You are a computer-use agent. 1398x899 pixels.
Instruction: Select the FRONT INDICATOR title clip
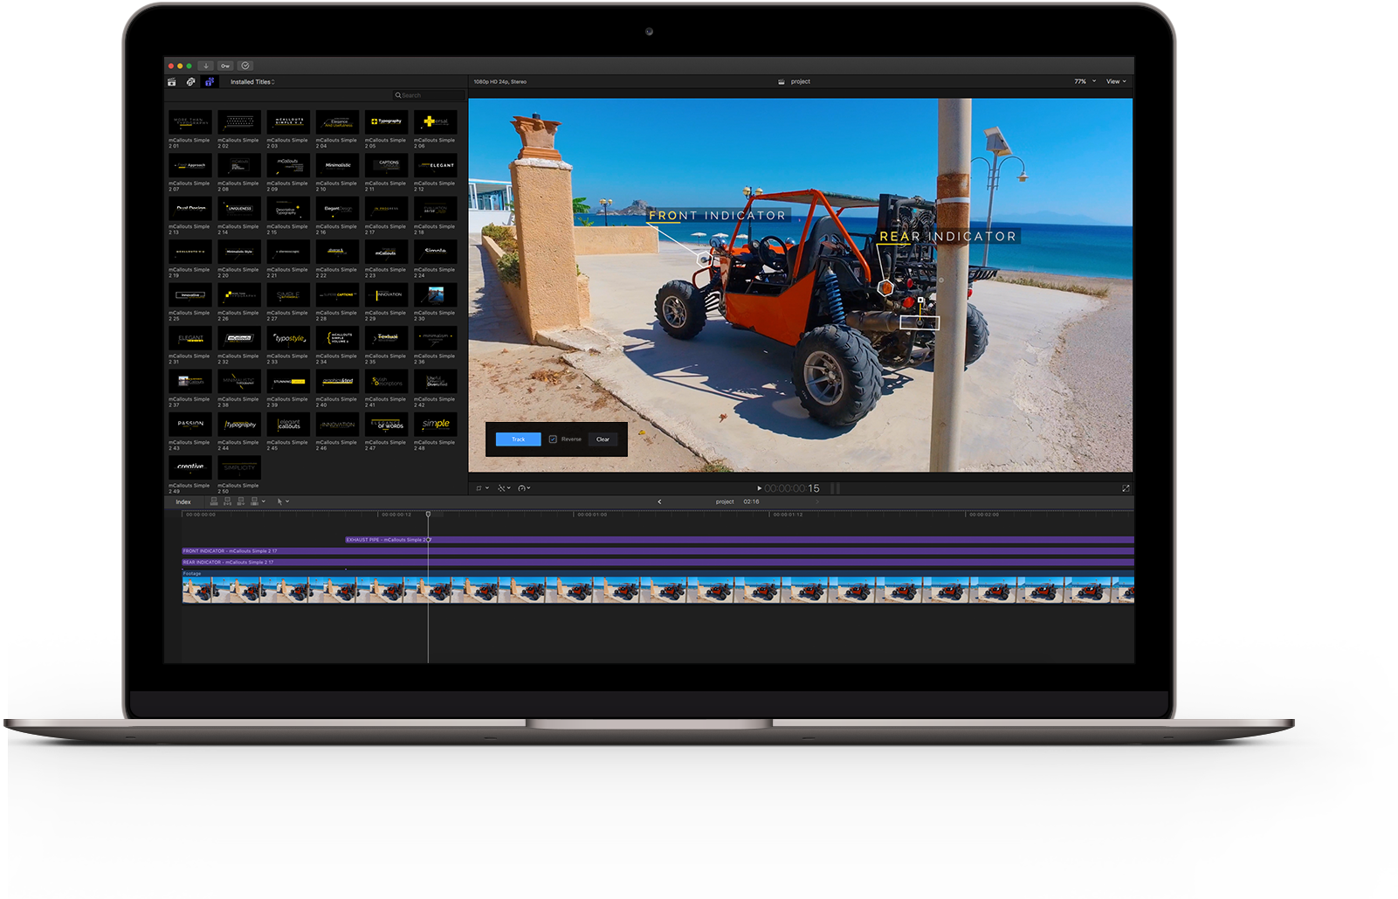point(658,551)
